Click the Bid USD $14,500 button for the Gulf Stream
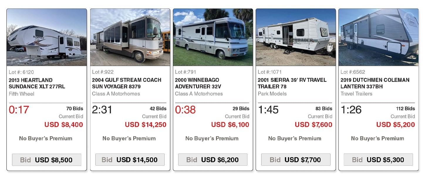Screen dimensions: 425x182 click(130, 160)
